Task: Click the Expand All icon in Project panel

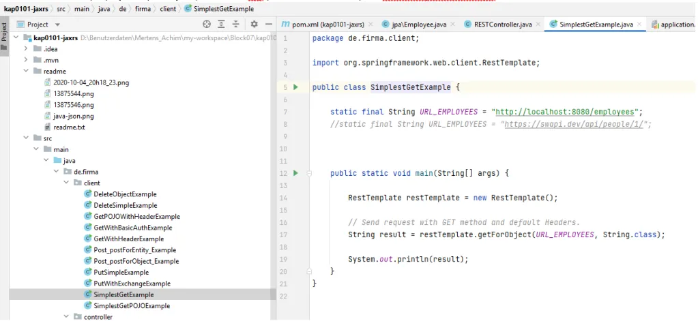Action: (x=221, y=25)
